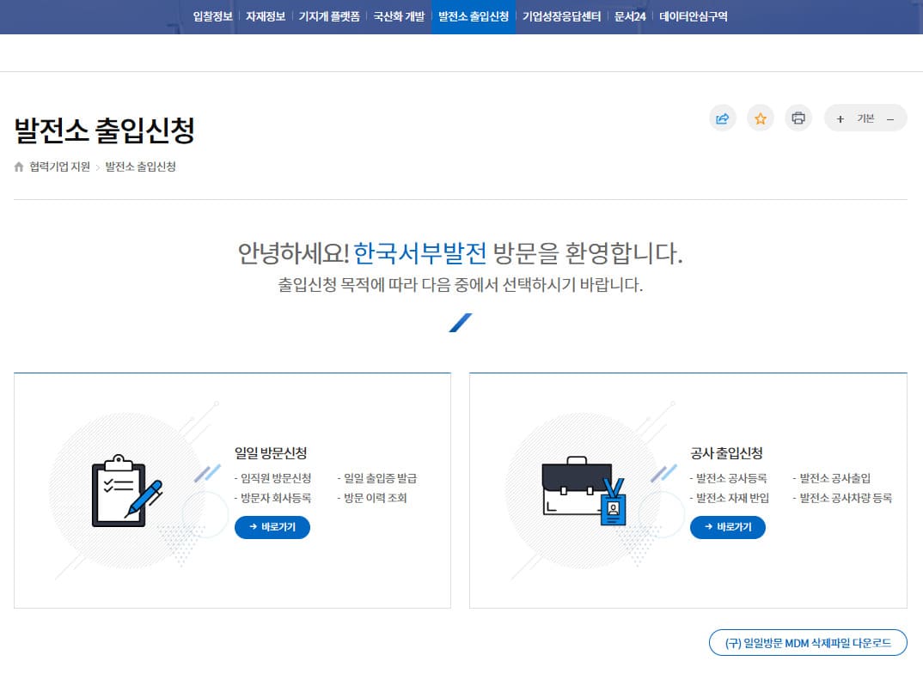Click 바로가기 button under 공사 출입신청
Viewport: 923px width, 679px height.
click(728, 527)
